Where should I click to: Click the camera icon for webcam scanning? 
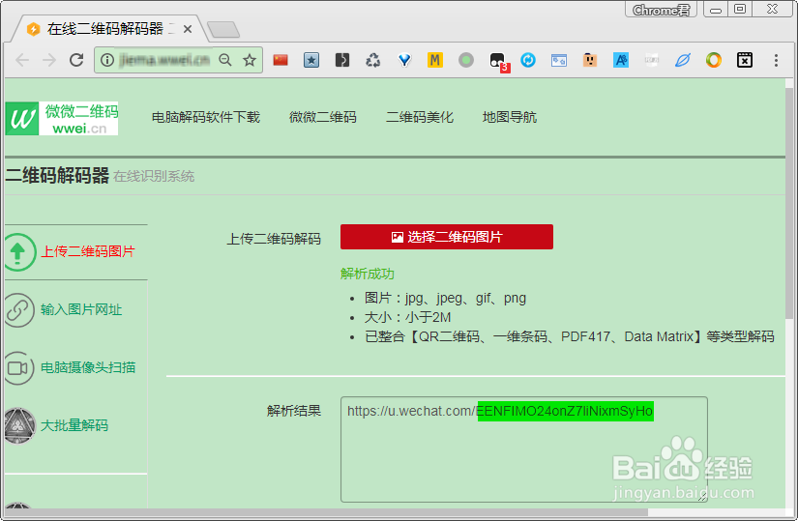coord(18,368)
